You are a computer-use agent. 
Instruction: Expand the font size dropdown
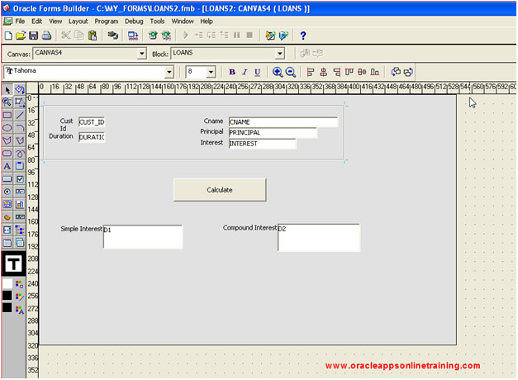pyautogui.click(x=211, y=72)
